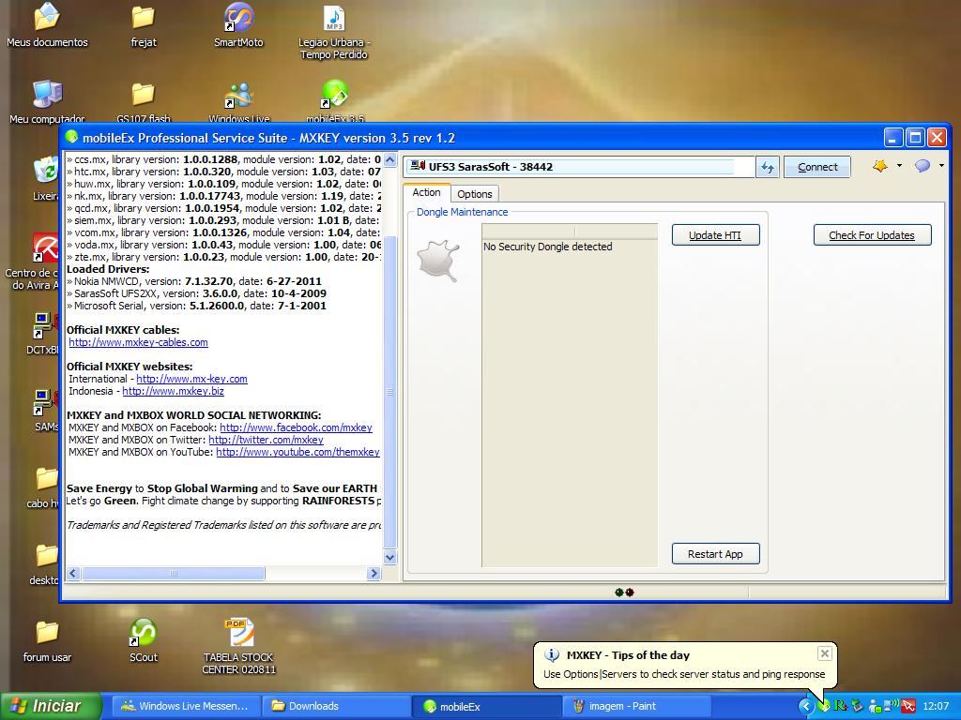Open the SmartMoto desktop shortcut
The height and width of the screenshot is (720, 961).
pyautogui.click(x=238, y=19)
